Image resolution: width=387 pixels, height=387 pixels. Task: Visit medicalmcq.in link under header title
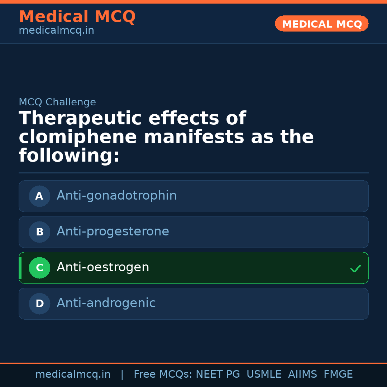click(56, 30)
